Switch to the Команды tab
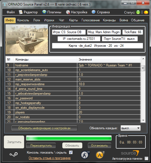 tap(109, 20)
